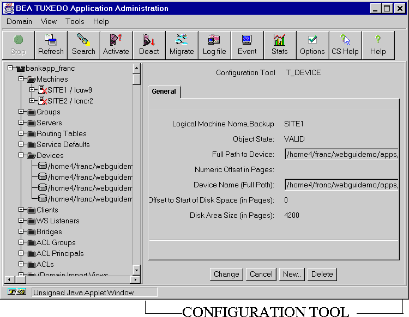The image size is (409, 317).
Task: Click the 4200 Disk Area Size value
Action: [x=292, y=215]
